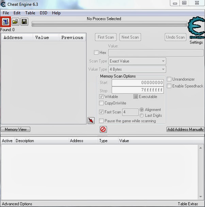Click the Description column header
Screen dimensions: 205x207
41,141
